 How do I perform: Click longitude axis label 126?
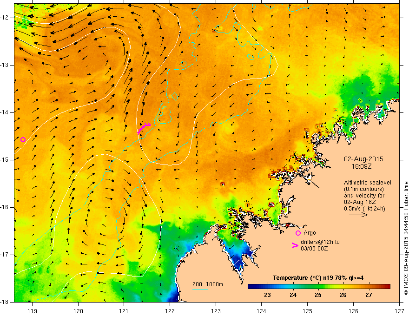(353, 311)
